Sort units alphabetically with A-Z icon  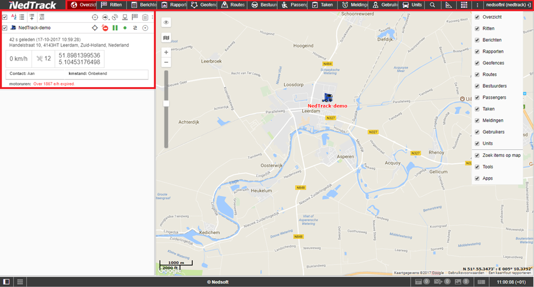pos(13,17)
